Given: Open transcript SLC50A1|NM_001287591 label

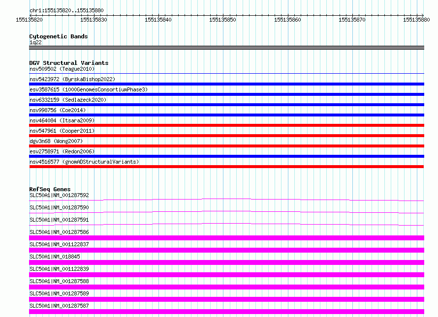Looking at the screenshot, I should [x=59, y=220].
